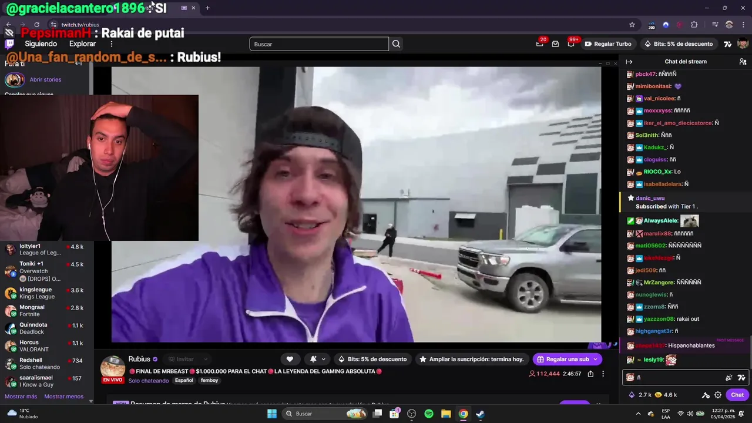The width and height of the screenshot is (752, 423).
Task: Click the bits balance 2.7 k icon
Action: (x=632, y=395)
